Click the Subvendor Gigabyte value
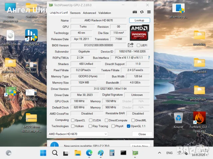 (84, 51)
